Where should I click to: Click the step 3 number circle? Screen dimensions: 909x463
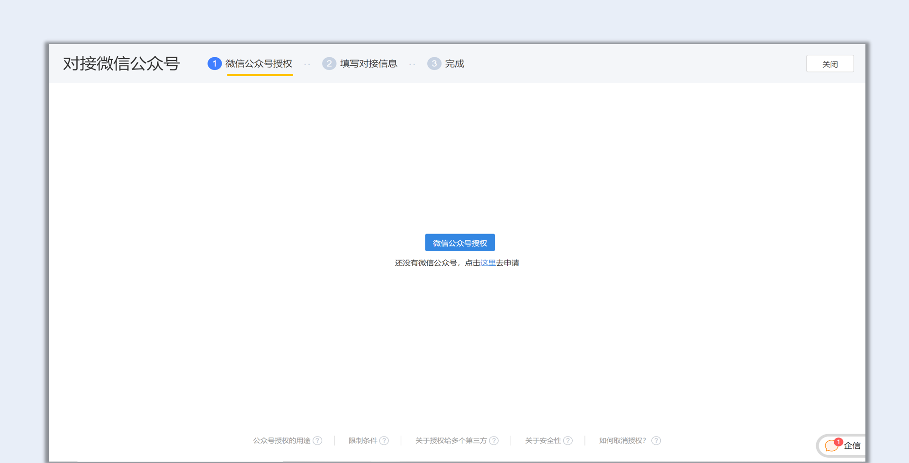(x=434, y=63)
